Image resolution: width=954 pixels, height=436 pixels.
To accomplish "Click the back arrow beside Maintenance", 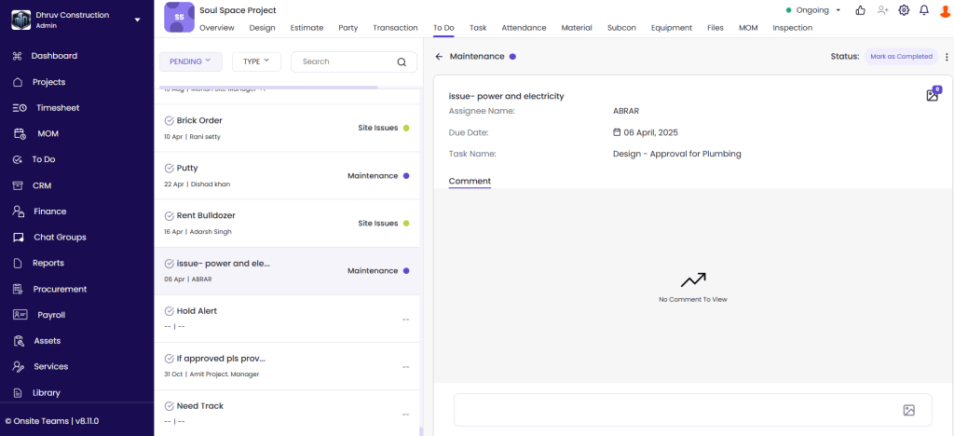I will (439, 57).
